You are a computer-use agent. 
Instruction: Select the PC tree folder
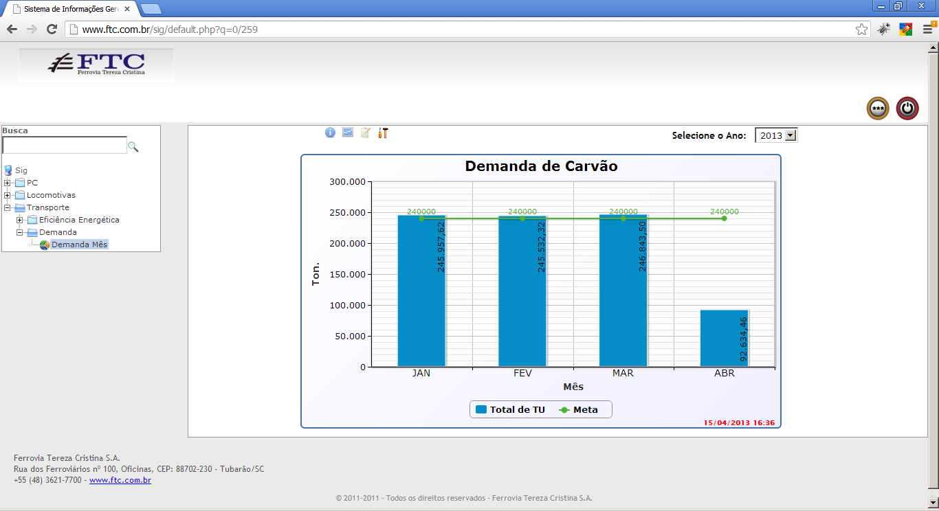click(x=32, y=183)
